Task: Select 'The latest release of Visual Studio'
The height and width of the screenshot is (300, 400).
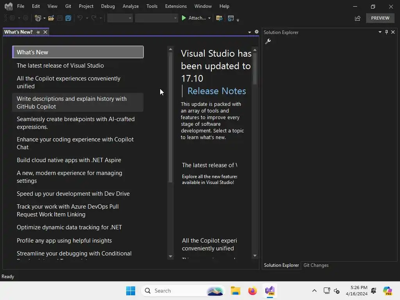Action: coord(78,66)
